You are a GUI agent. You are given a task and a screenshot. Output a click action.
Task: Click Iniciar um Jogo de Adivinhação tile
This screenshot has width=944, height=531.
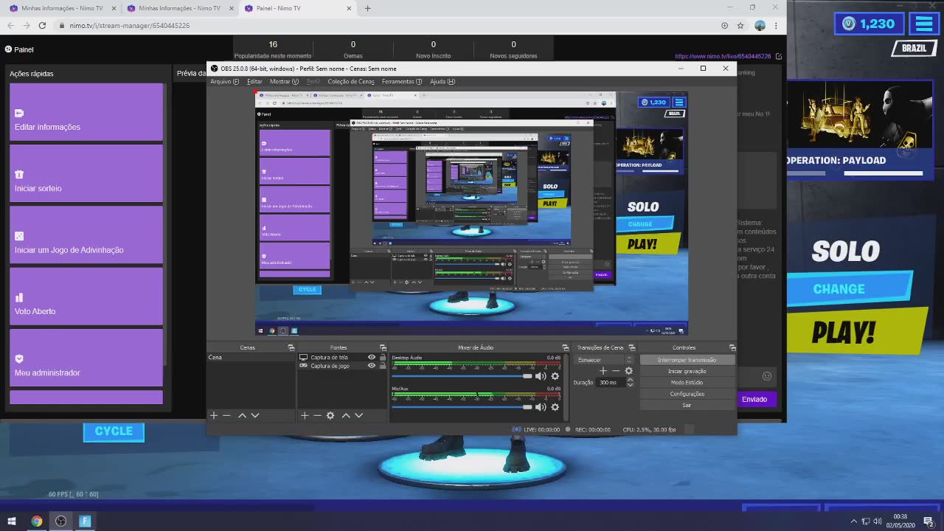coord(86,235)
